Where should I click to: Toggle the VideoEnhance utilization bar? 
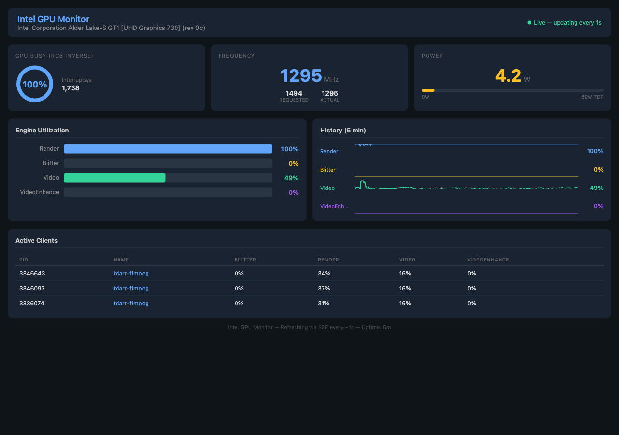[x=168, y=192]
